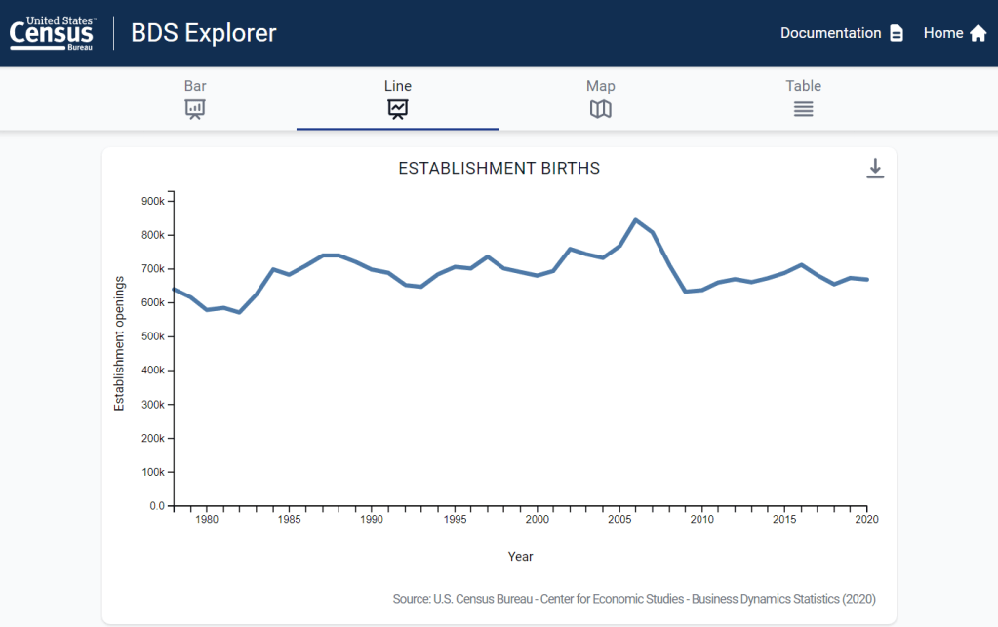
Task: Click the Documentation file icon
Action: pyautogui.click(x=897, y=33)
